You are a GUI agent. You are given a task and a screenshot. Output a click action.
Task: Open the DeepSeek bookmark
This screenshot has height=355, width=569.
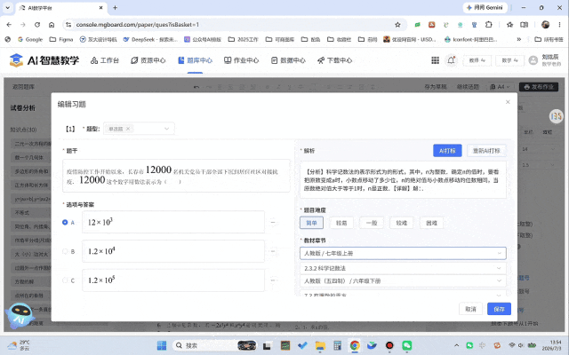(x=150, y=39)
